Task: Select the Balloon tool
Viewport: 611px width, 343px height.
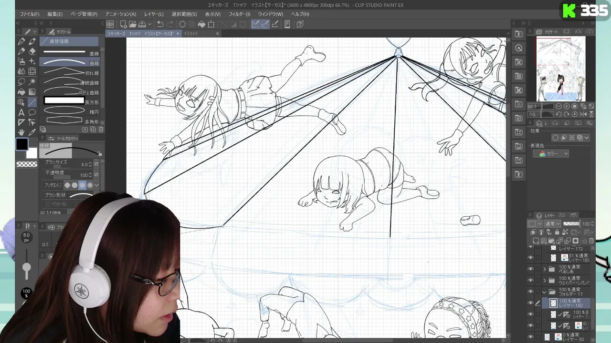Action: click(x=32, y=112)
